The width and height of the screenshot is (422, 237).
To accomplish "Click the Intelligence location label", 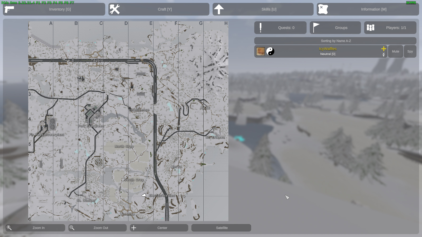I will pyautogui.click(x=139, y=110).
